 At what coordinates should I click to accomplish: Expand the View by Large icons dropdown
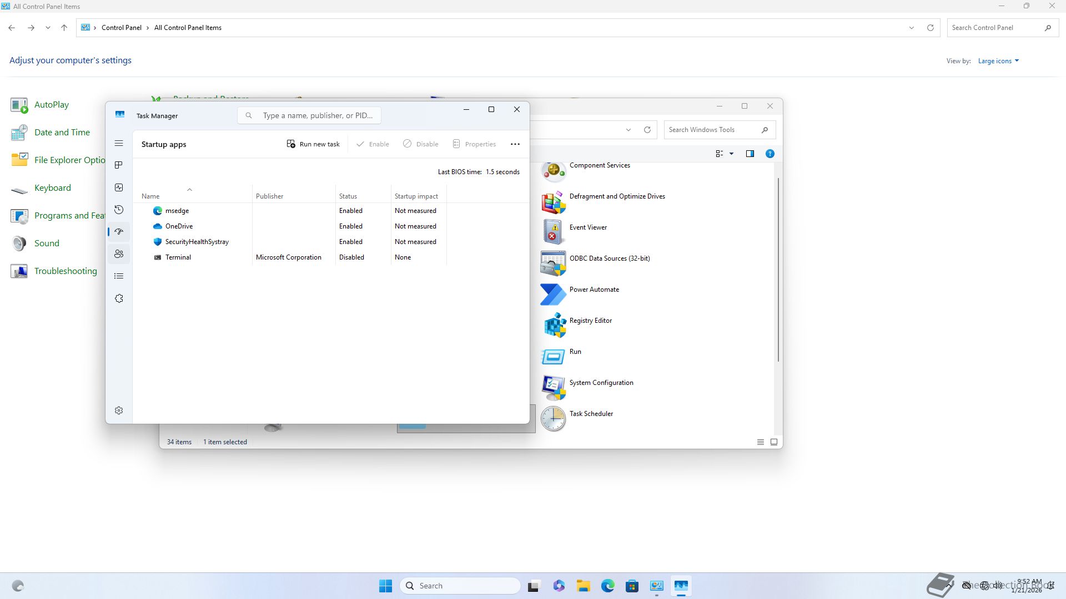pos(998,61)
